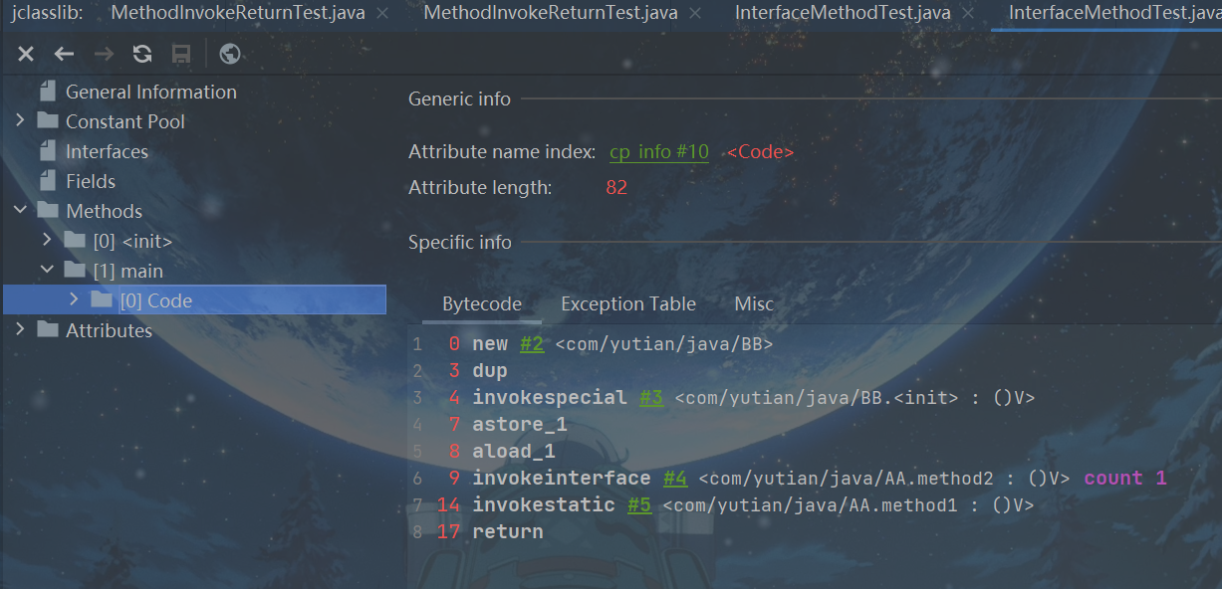Expand the Attributes tree node

click(20, 330)
